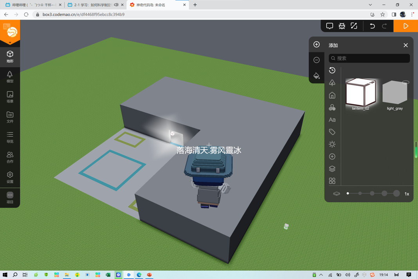418x279 pixels.
Task: Toggle fullscreen expand icon in top toolbar
Action: point(354,26)
